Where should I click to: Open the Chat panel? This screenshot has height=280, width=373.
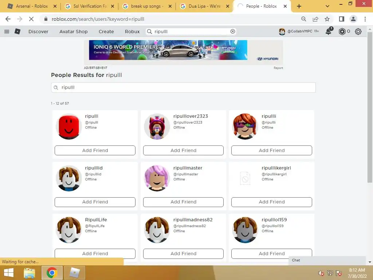(327, 260)
